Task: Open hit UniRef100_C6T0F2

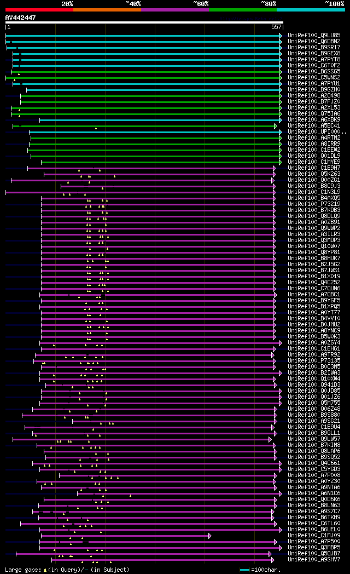Action: 314,66
